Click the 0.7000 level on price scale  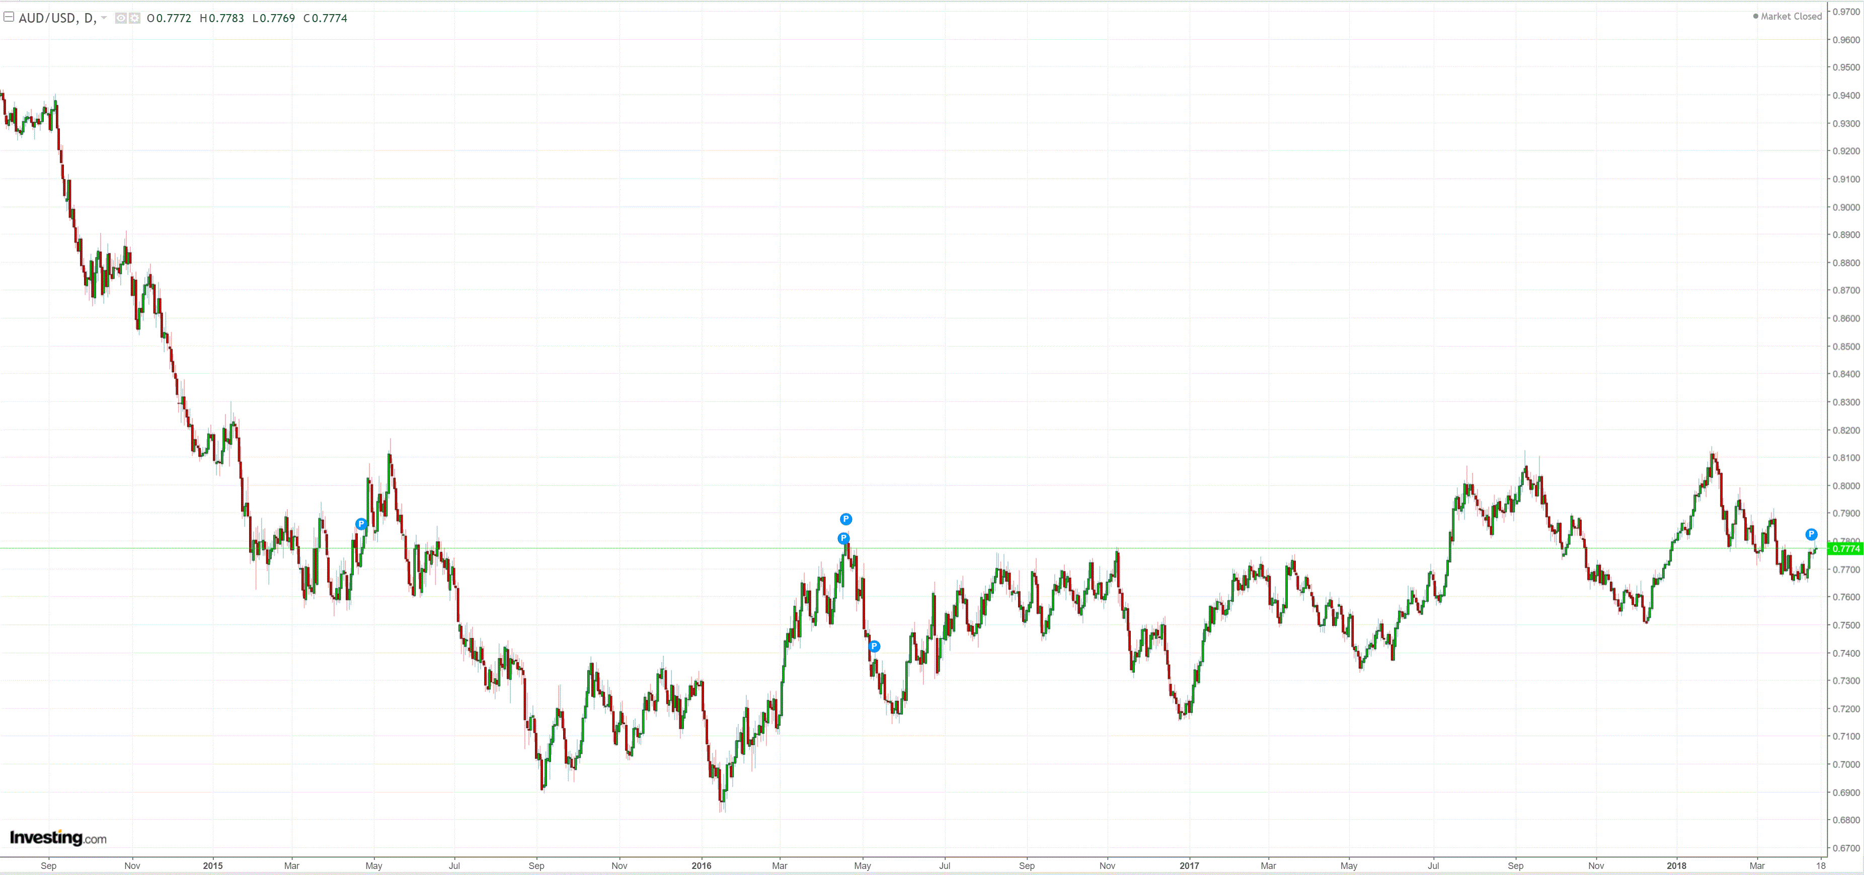1846,764
